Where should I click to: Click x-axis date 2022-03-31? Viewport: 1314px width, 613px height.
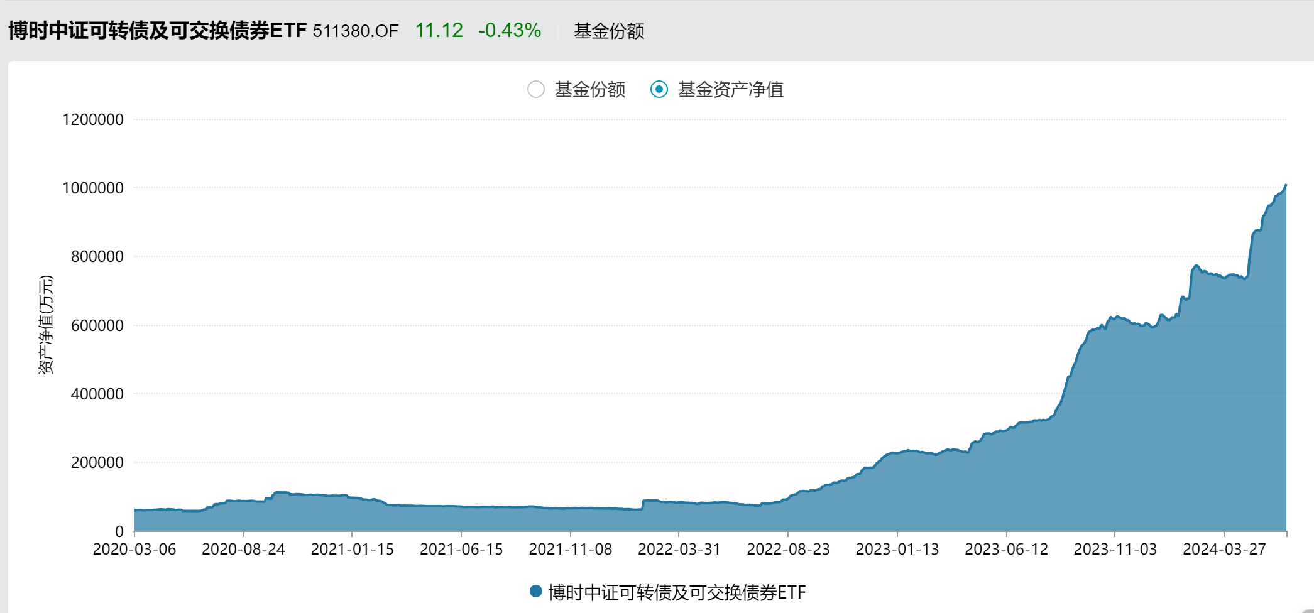[679, 549]
